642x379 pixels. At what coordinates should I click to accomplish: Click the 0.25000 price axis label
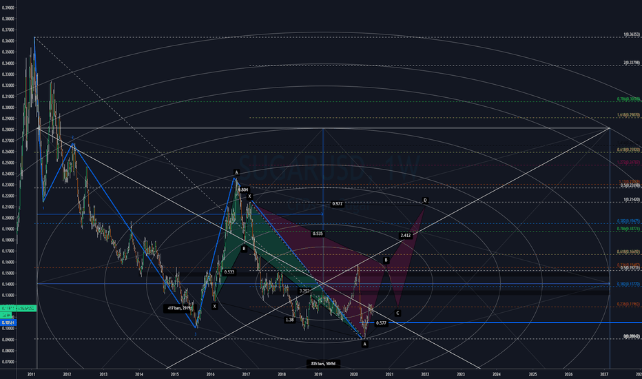[8, 163]
